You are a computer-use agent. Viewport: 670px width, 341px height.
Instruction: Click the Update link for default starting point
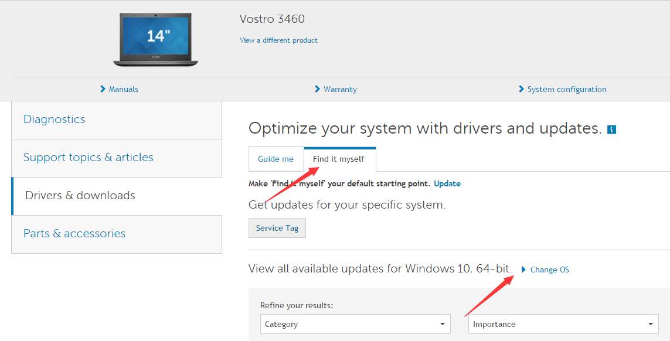point(447,183)
